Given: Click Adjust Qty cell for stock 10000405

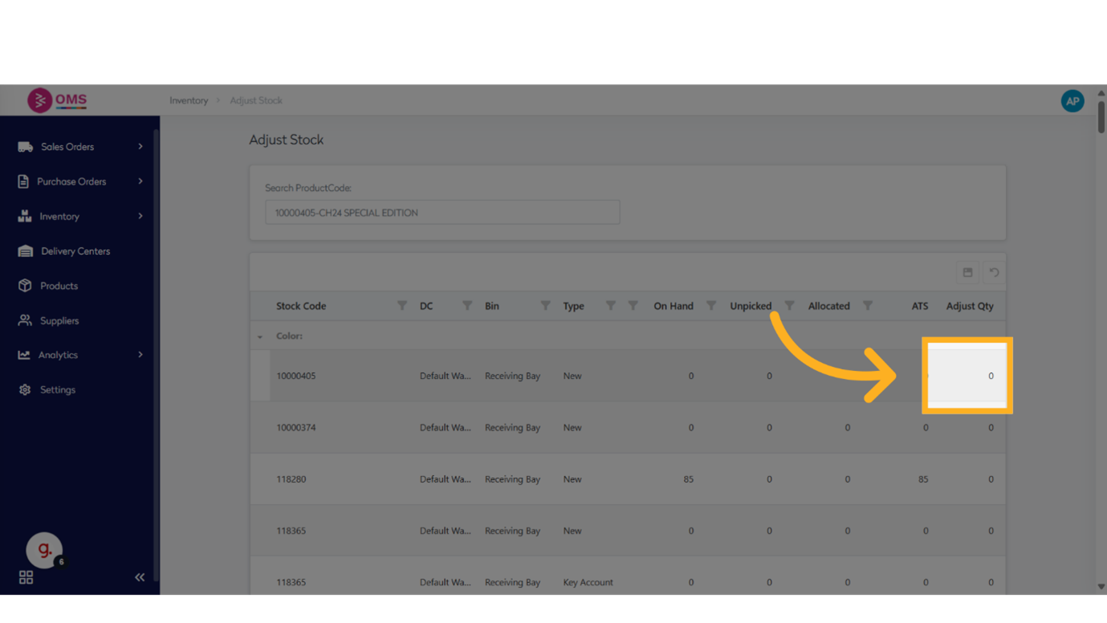Looking at the screenshot, I should coord(967,376).
